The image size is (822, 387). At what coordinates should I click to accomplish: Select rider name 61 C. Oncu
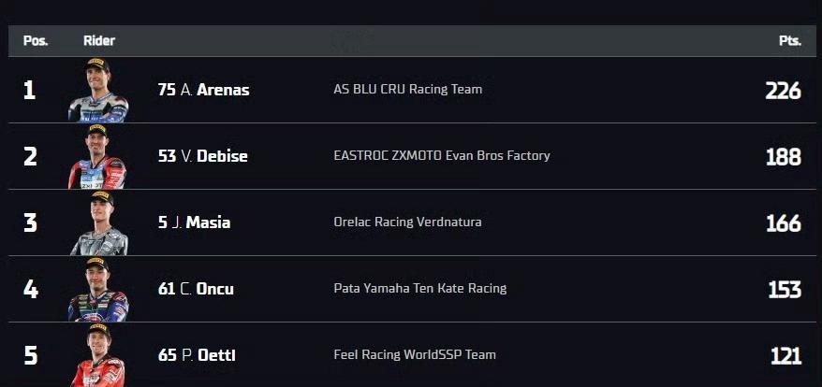(x=196, y=289)
